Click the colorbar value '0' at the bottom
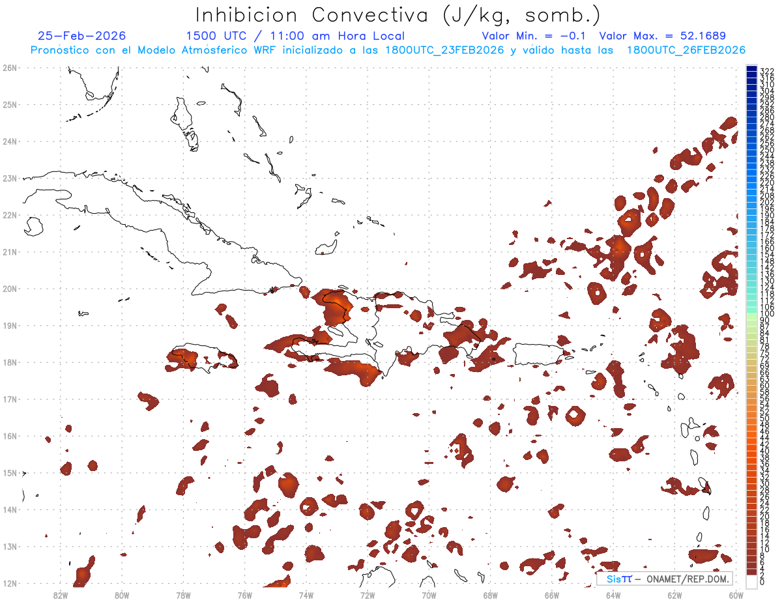The width and height of the screenshot is (782, 604). click(762, 582)
